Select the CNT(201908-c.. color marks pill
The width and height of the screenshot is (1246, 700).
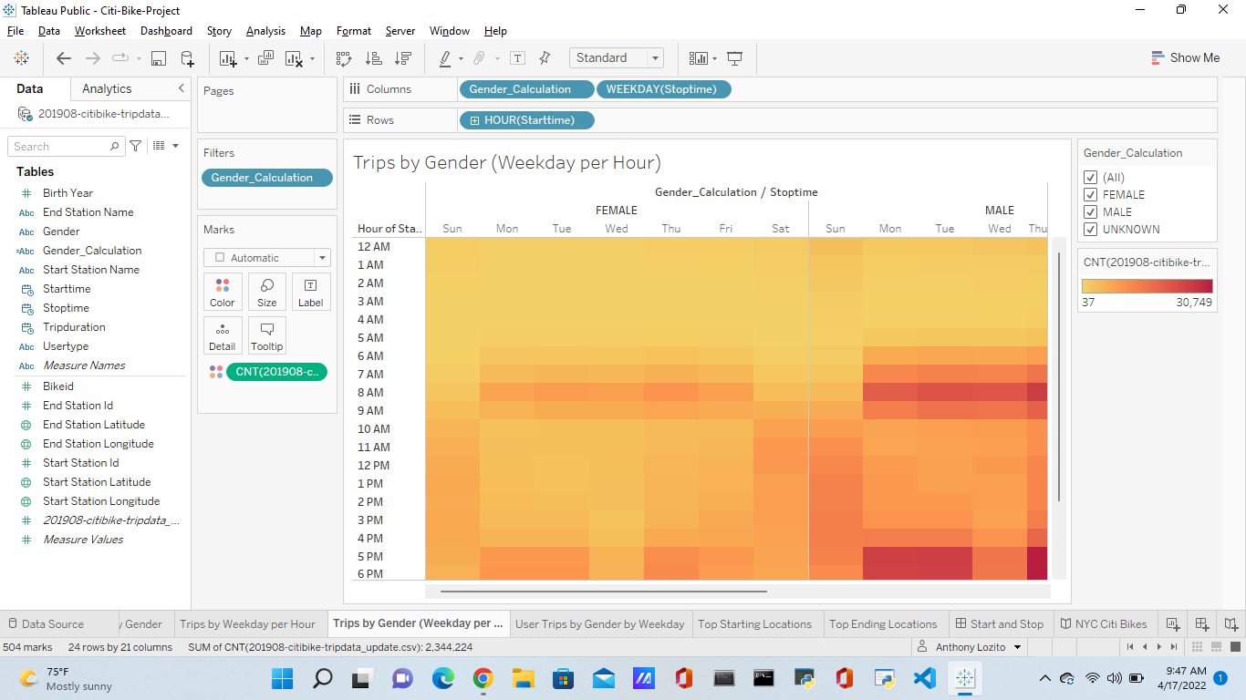click(276, 372)
